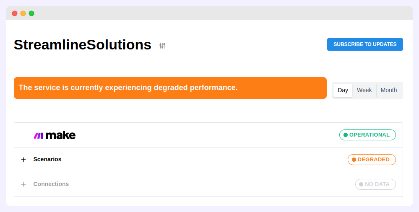Click the Operational status badge
Viewport: 419px width, 212px height.
367,135
